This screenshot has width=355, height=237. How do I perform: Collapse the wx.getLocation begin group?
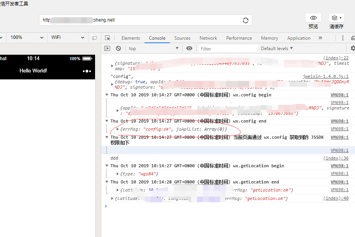[x=107, y=166]
